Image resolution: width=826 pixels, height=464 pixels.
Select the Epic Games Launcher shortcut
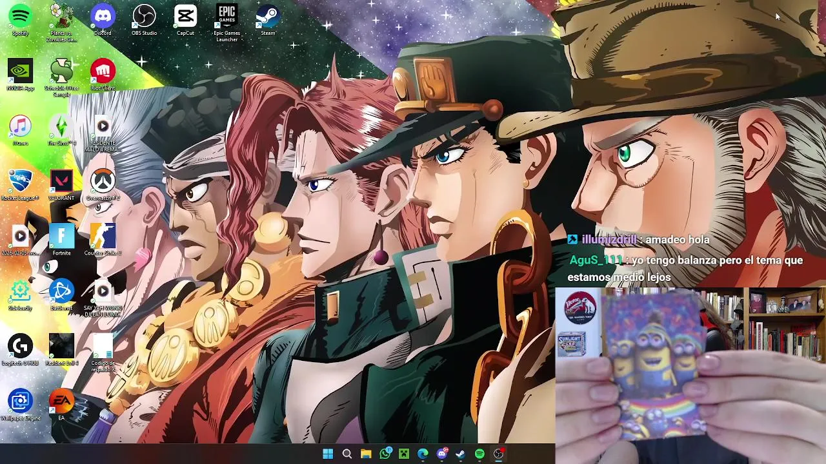point(227,23)
